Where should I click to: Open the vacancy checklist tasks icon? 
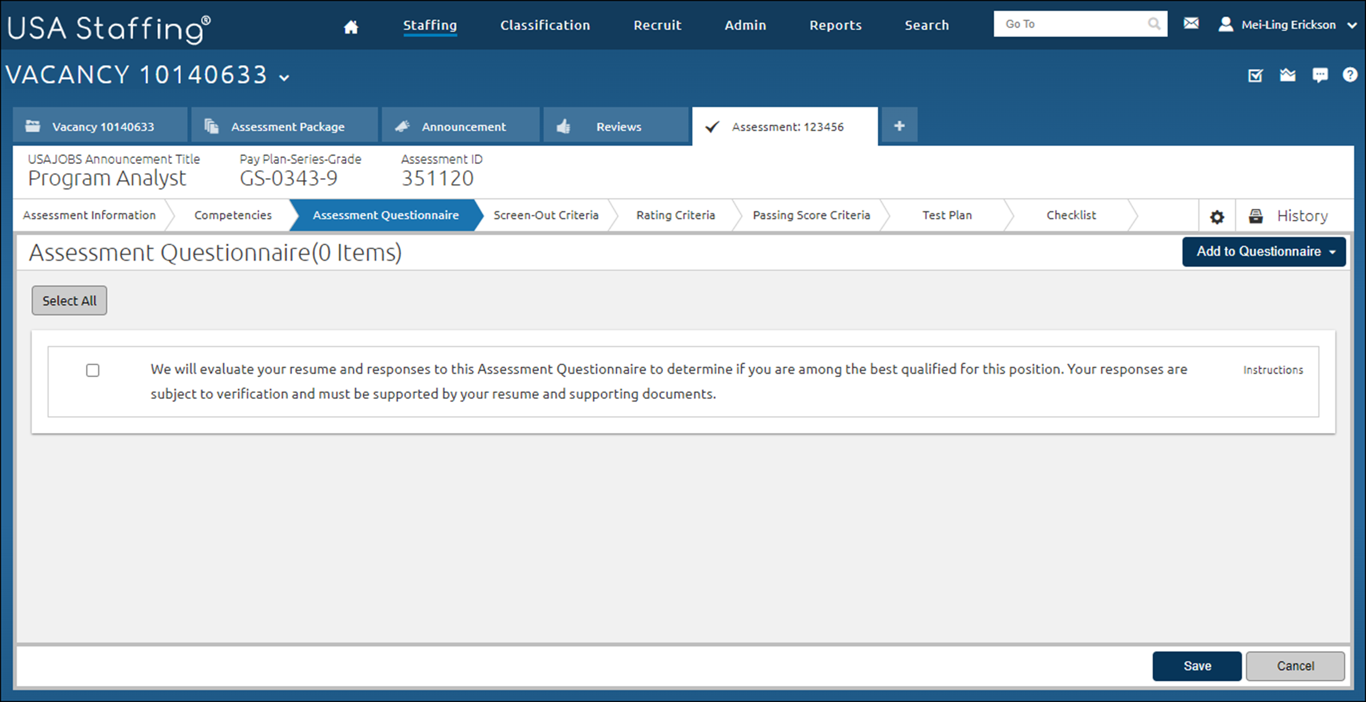point(1255,75)
